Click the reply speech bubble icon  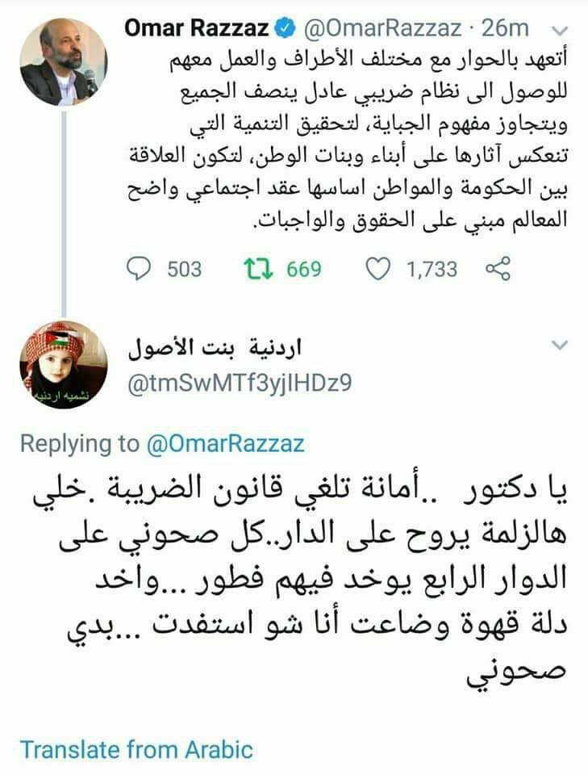click(x=138, y=270)
